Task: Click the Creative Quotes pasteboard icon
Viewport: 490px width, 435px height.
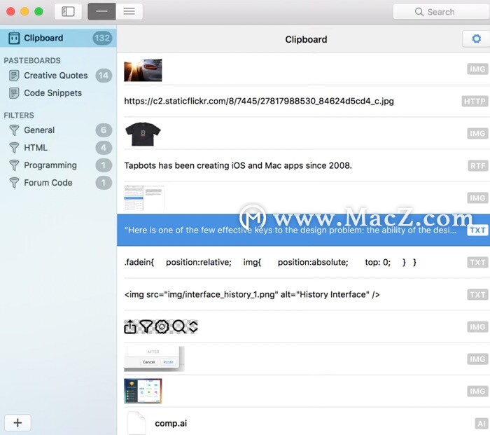Action: (14, 76)
